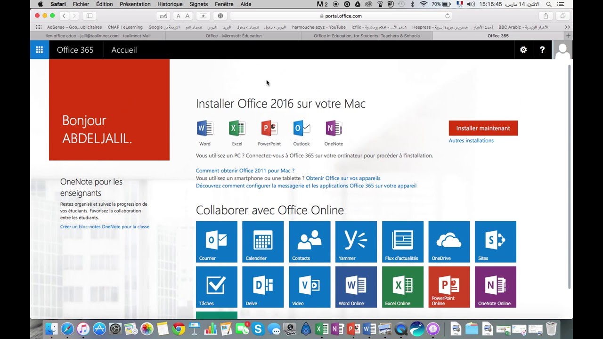The image size is (603, 339).
Task: Open Skype in the Dock
Action: [258, 329]
